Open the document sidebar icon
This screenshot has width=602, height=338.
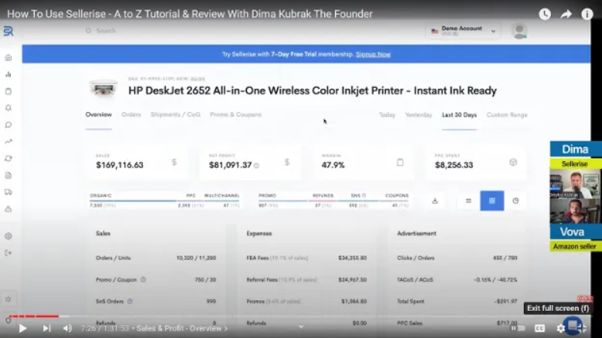pos(8,175)
